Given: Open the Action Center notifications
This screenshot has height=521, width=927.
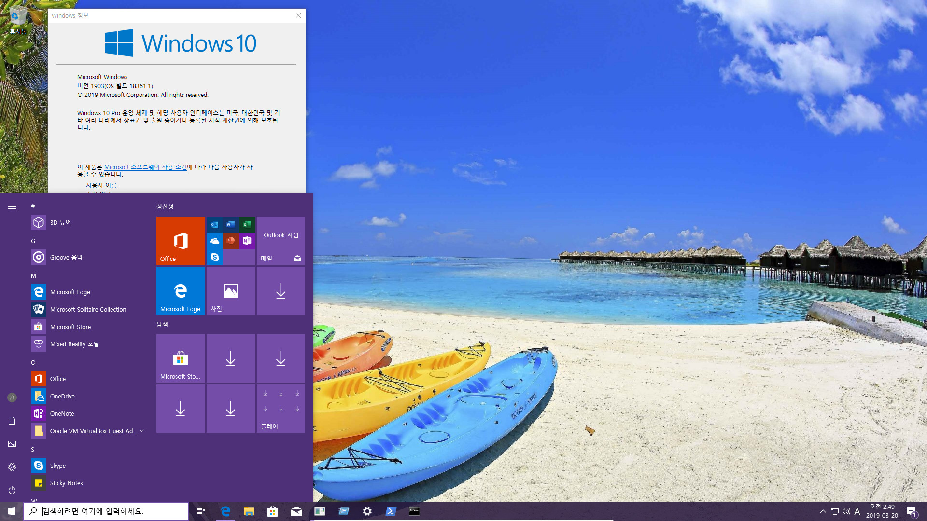Looking at the screenshot, I should (x=912, y=511).
